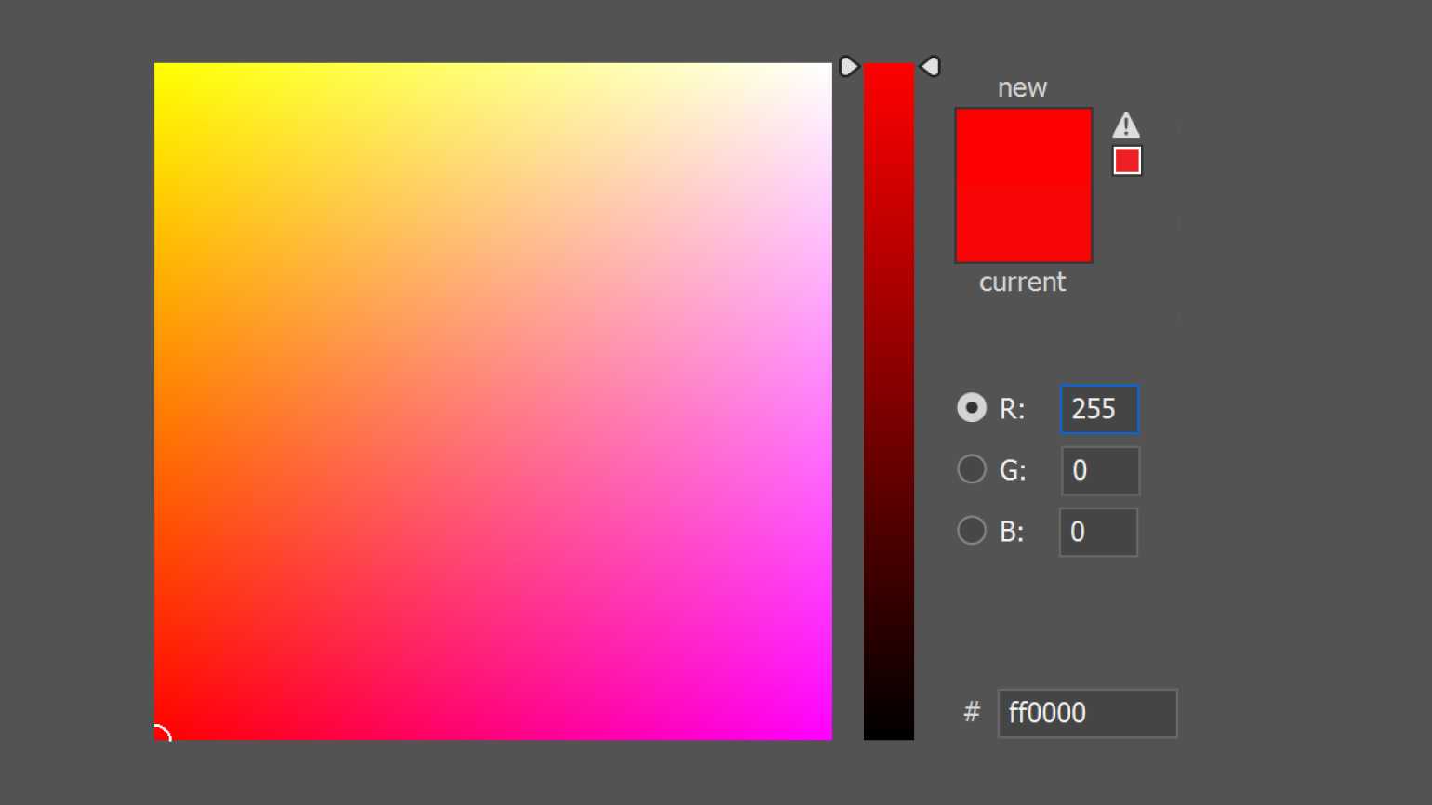Pick white in the color field corner
Image resolution: width=1432 pixels, height=805 pixels.
pyautogui.click(x=829, y=66)
